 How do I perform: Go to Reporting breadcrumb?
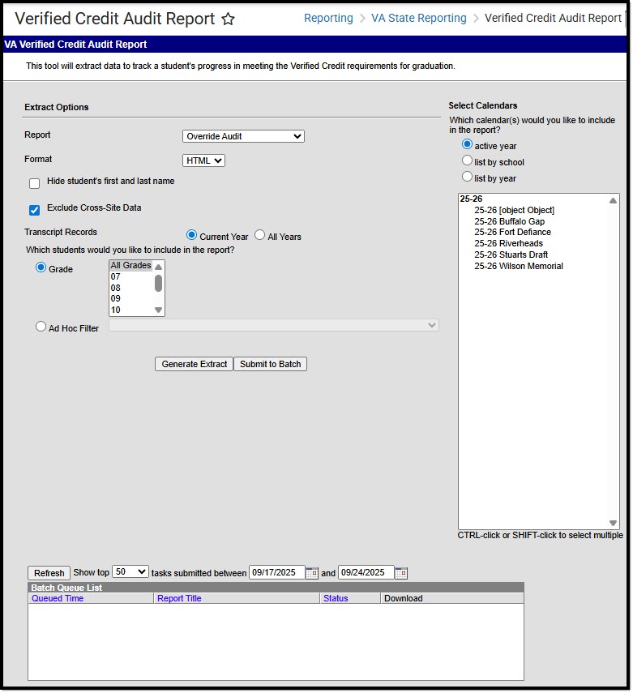328,18
